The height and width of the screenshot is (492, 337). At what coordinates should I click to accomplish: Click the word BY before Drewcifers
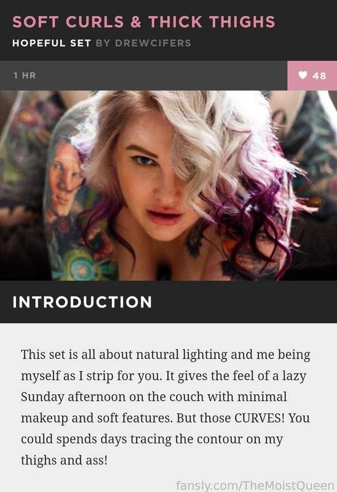point(103,43)
